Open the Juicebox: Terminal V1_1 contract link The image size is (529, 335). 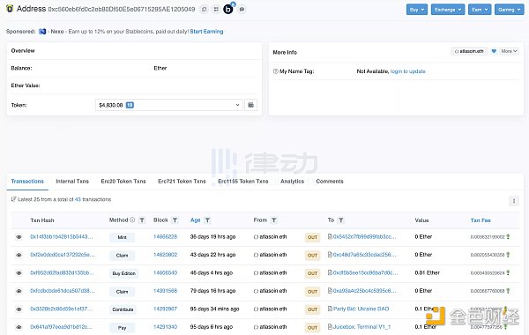(361, 326)
